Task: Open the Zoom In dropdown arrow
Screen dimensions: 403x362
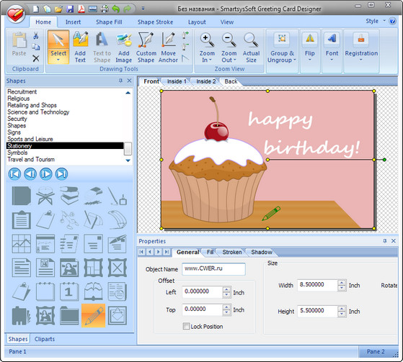Action: pyautogui.click(x=211, y=60)
